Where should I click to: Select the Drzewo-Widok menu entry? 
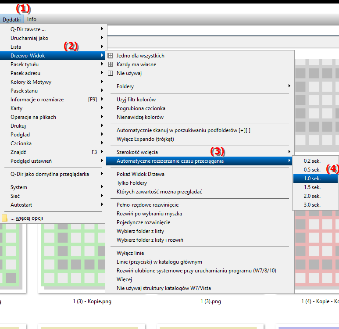click(x=53, y=56)
